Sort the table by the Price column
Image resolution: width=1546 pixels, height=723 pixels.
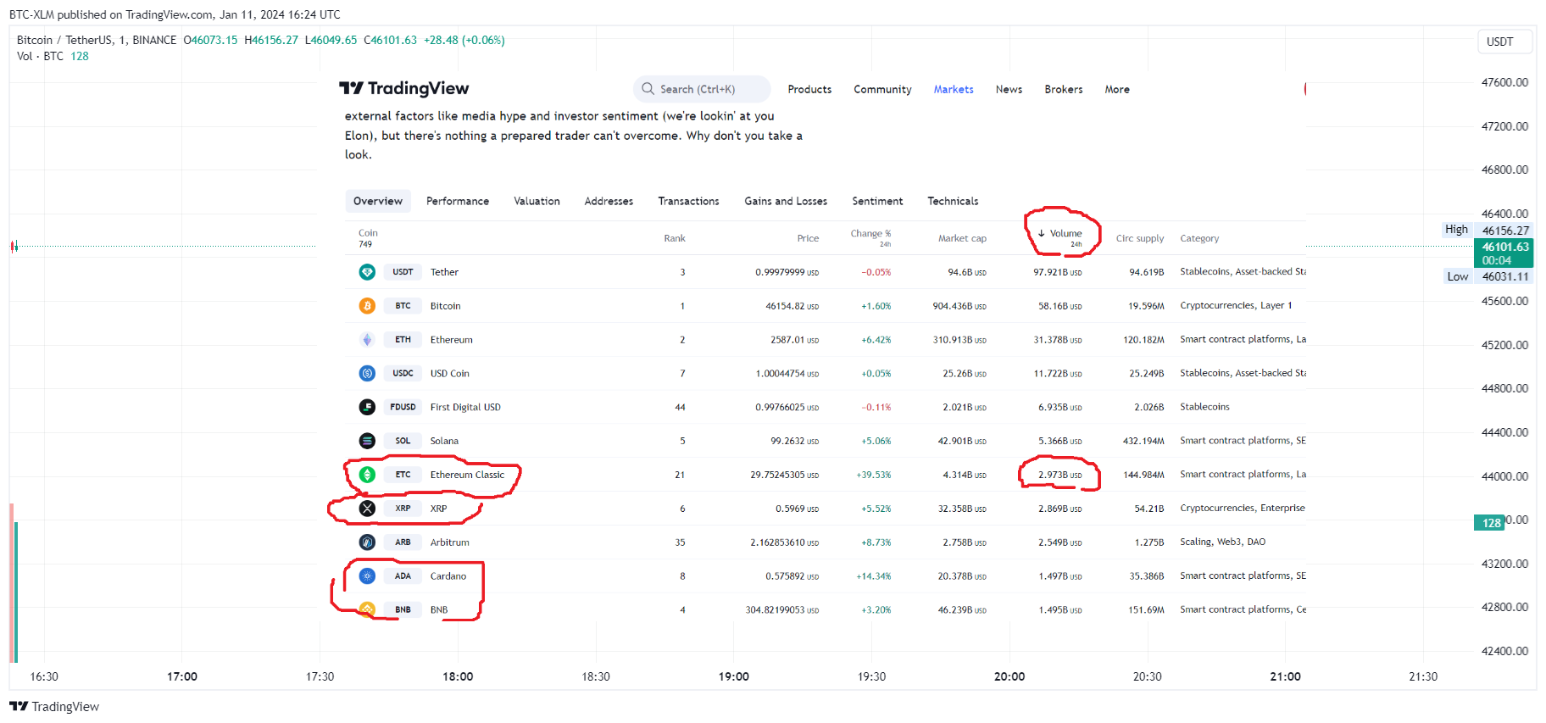(808, 238)
